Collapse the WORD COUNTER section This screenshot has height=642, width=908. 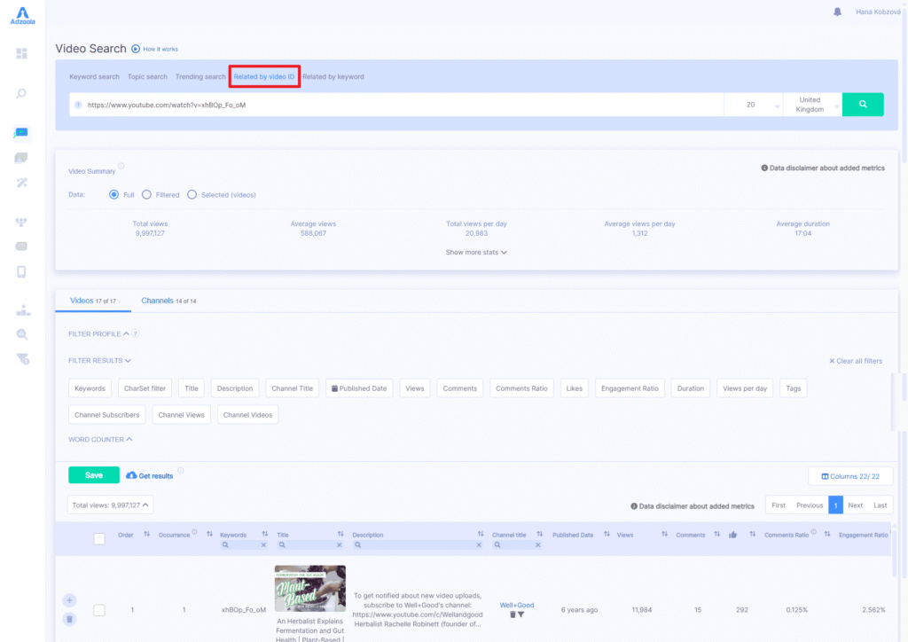click(100, 439)
